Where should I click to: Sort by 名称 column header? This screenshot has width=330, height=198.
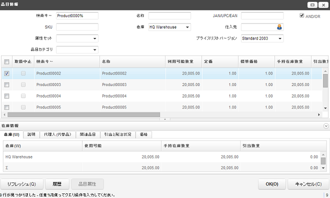click(132, 61)
